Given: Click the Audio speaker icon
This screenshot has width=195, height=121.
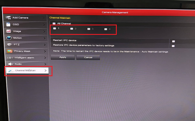Looking at the screenshot, I should (x=10, y=64).
